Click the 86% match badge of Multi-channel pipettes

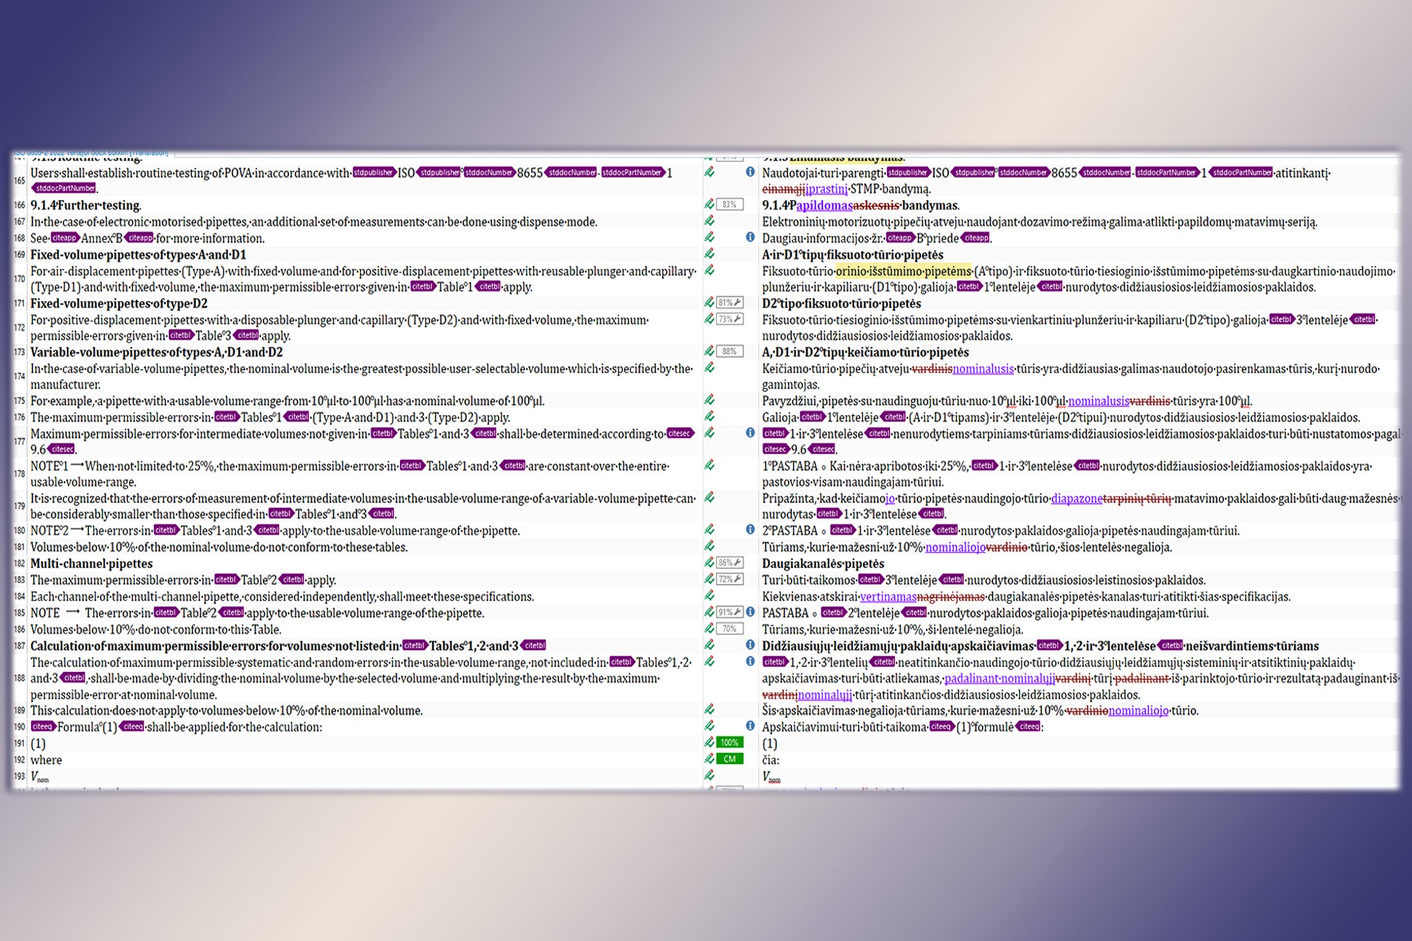click(730, 563)
